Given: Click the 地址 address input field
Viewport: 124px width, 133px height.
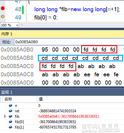Looking at the screenshot, I should 69,42.
